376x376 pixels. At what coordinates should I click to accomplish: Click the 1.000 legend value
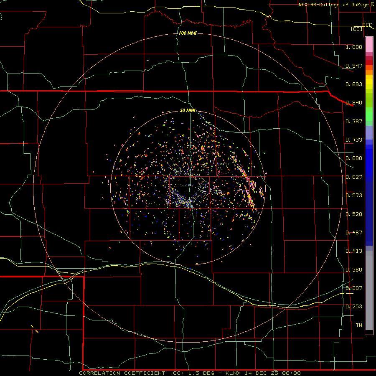pyautogui.click(x=354, y=47)
